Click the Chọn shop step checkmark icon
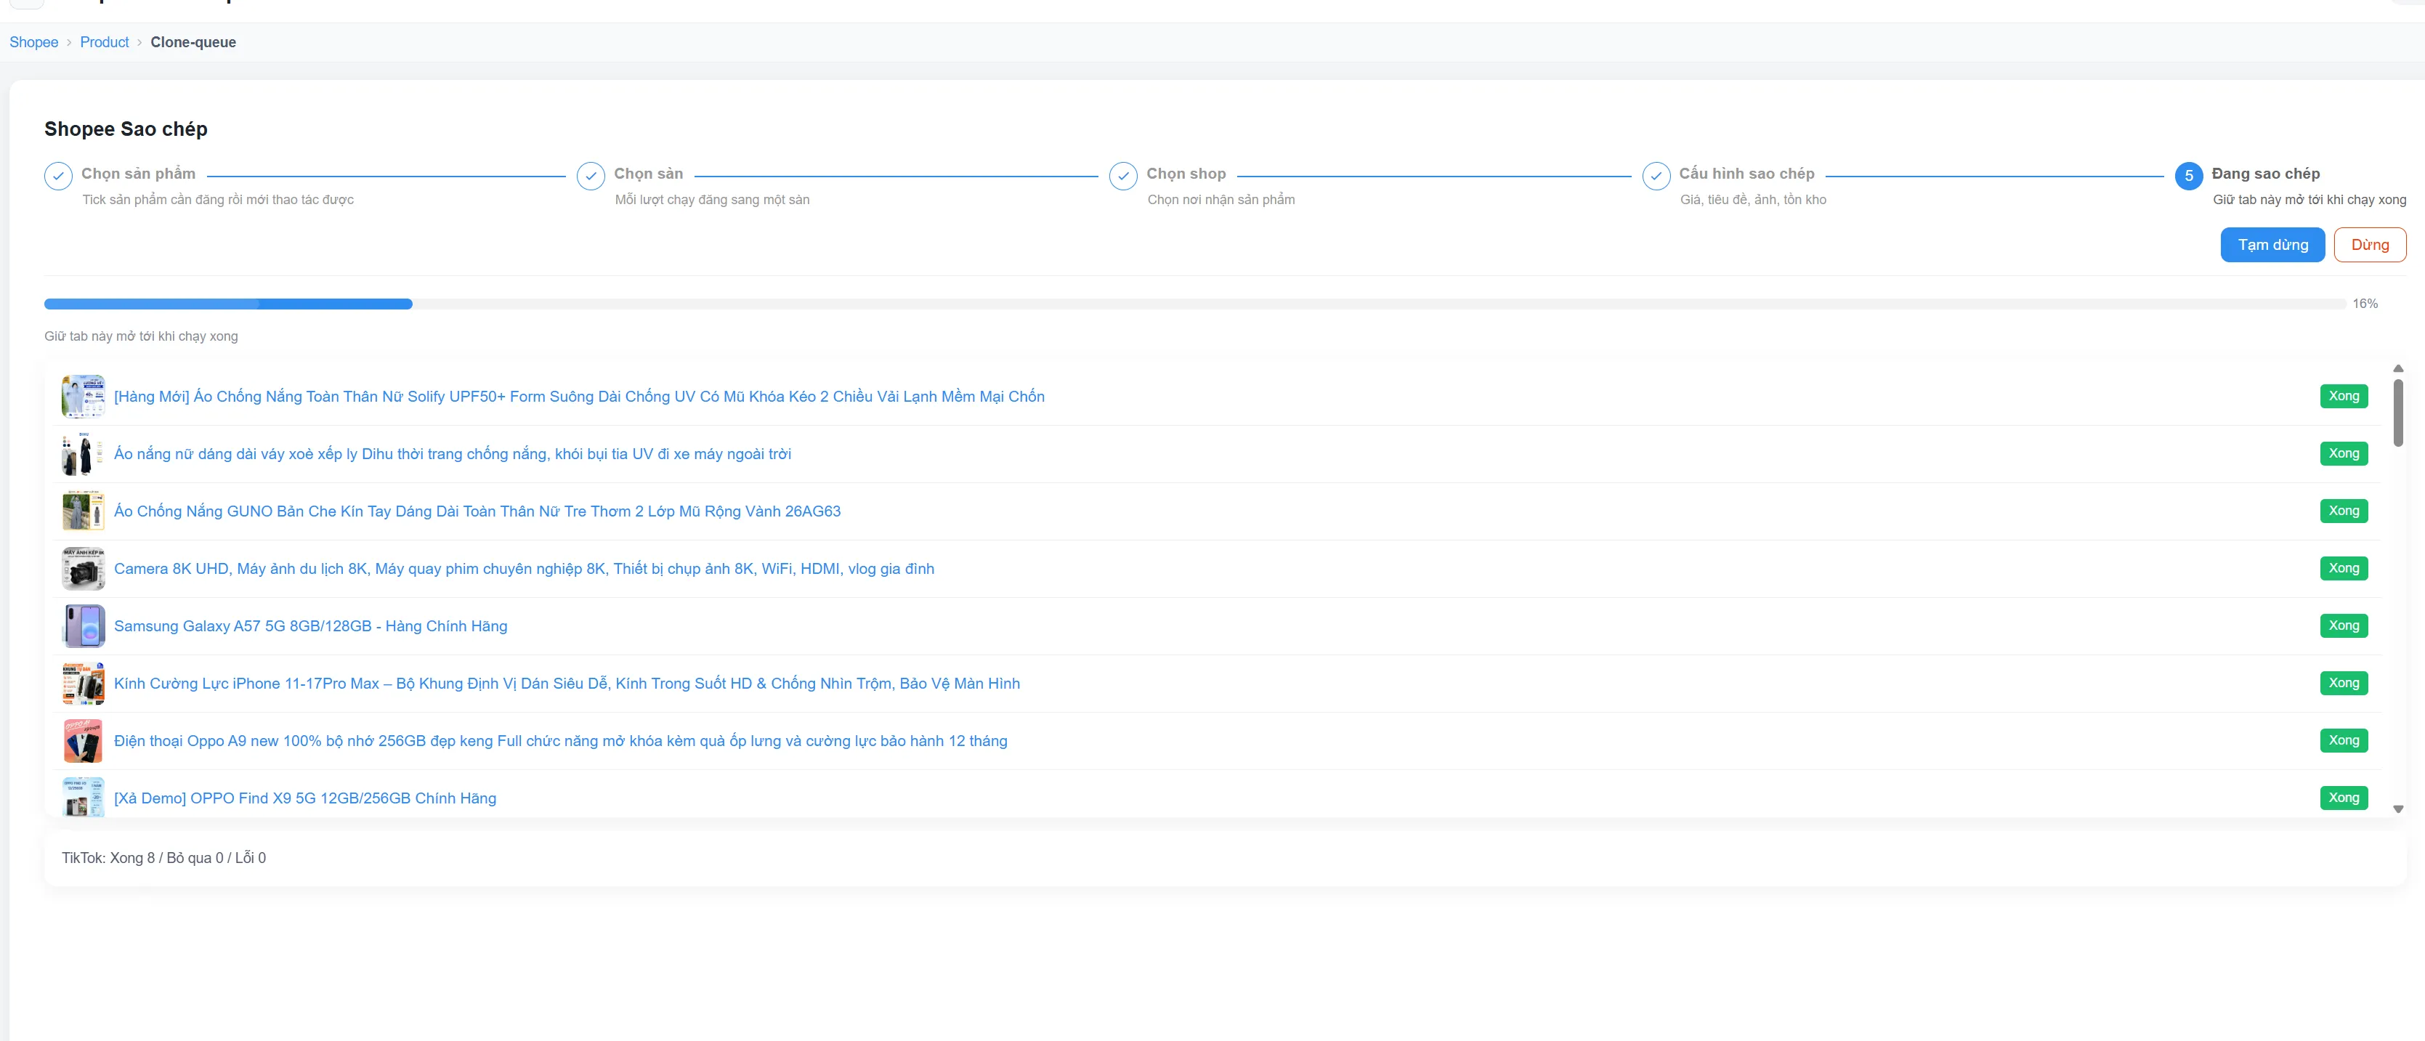 (x=1123, y=176)
